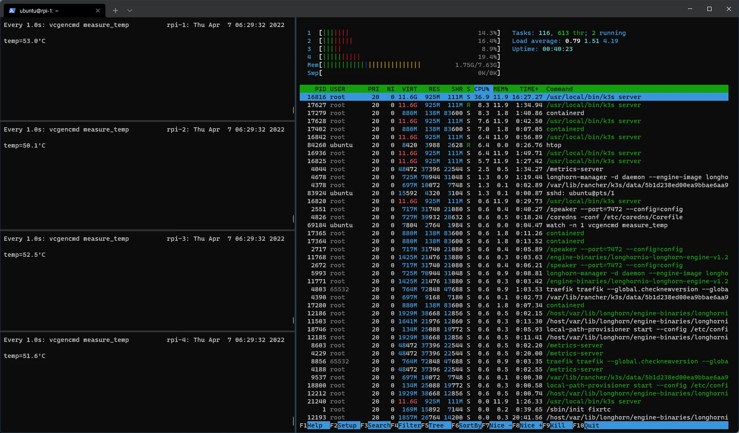Click F10 Quit in htop
This screenshot has height=433, width=739.
click(x=591, y=425)
